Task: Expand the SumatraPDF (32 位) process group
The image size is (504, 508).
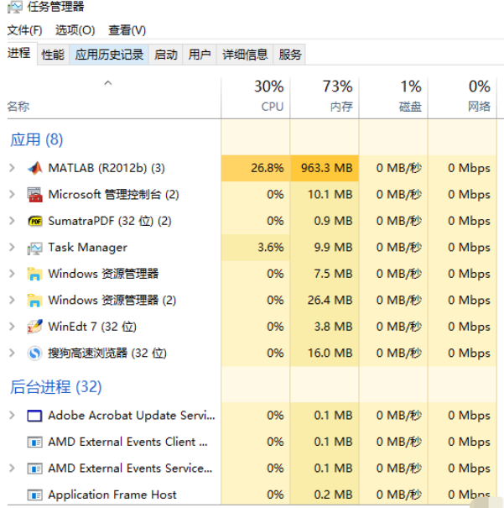Action: 12,221
